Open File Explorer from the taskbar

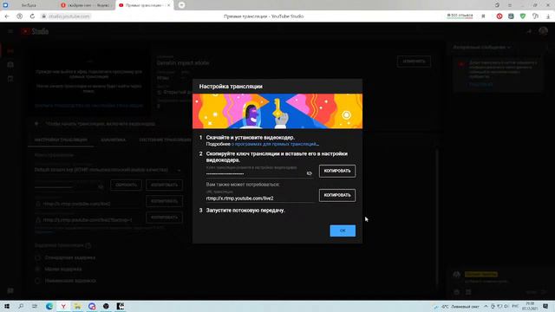[77, 306]
